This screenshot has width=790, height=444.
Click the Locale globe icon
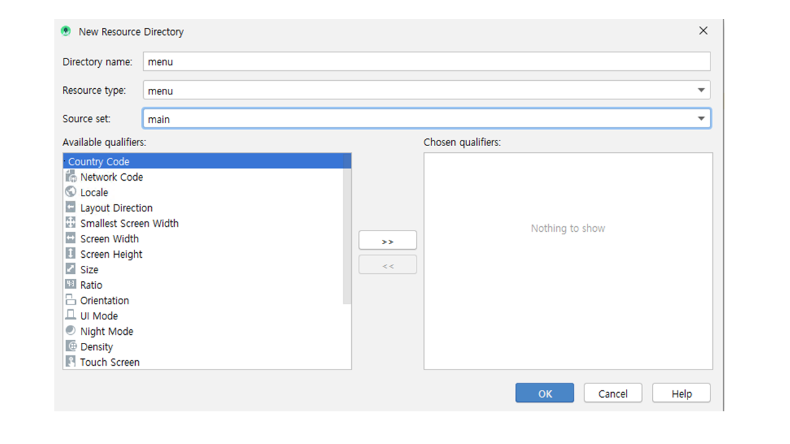tap(70, 192)
